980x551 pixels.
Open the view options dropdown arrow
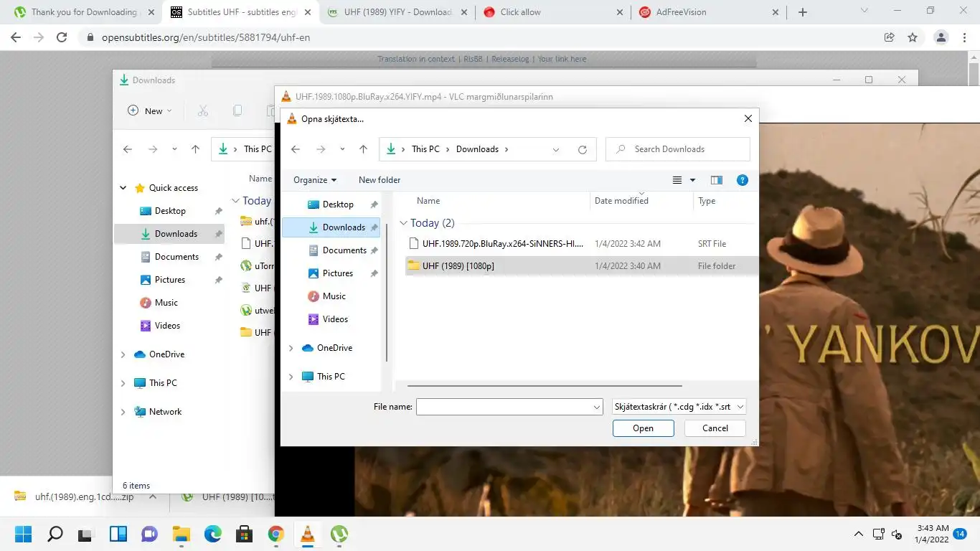(692, 180)
